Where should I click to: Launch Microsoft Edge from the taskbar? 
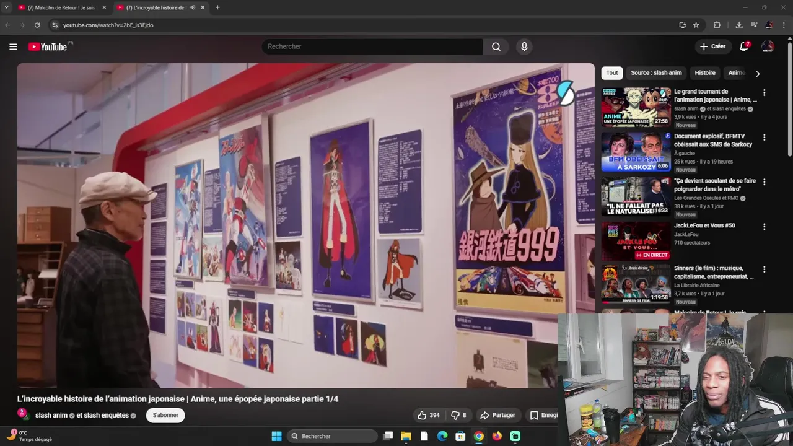pyautogui.click(x=442, y=436)
